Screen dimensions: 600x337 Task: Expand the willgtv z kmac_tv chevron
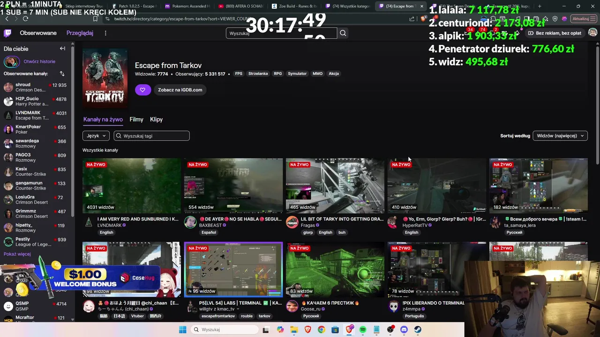238,309
